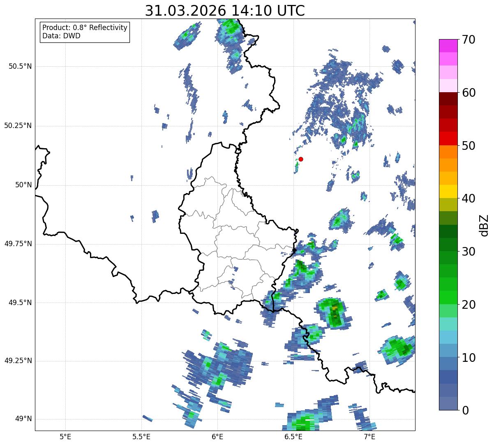Click the "49°N" latitude label
Image resolution: width=494 pixels, height=445 pixels.
(23, 419)
